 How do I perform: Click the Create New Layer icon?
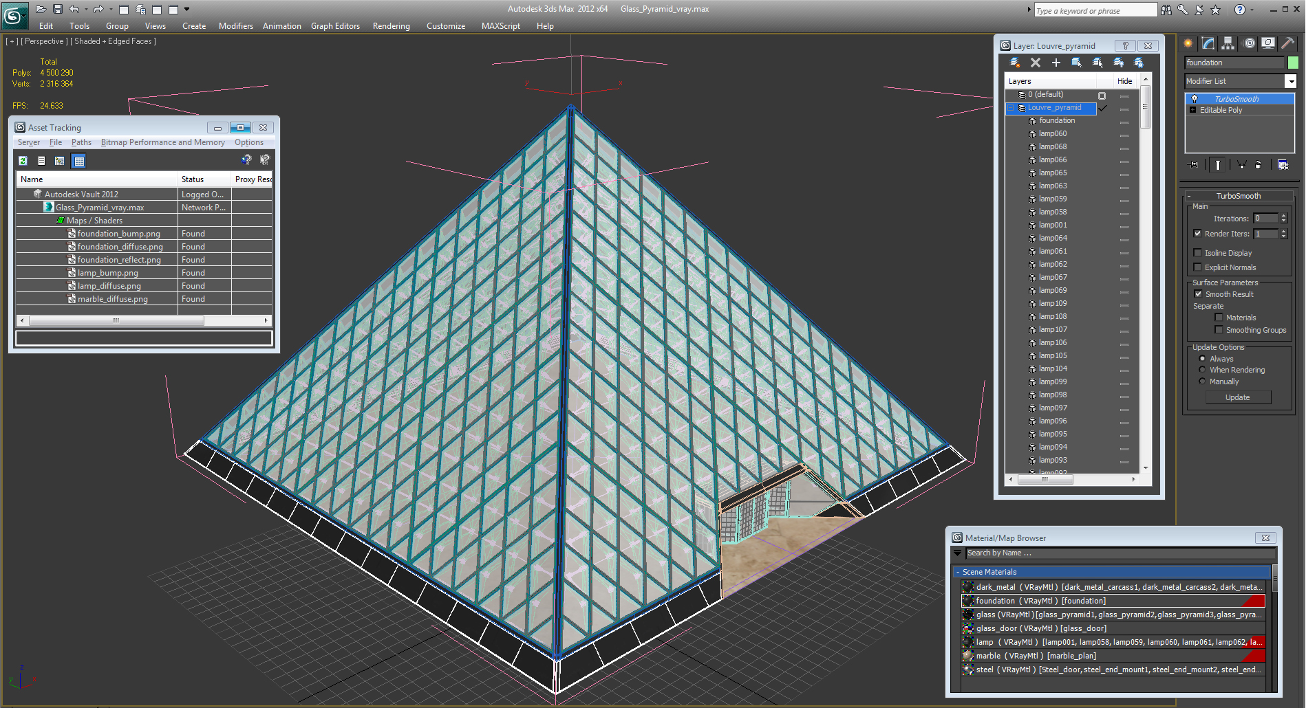1014,63
